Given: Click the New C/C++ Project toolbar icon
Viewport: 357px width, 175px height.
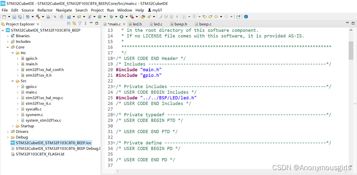Looking at the screenshot, I should 69,17.
